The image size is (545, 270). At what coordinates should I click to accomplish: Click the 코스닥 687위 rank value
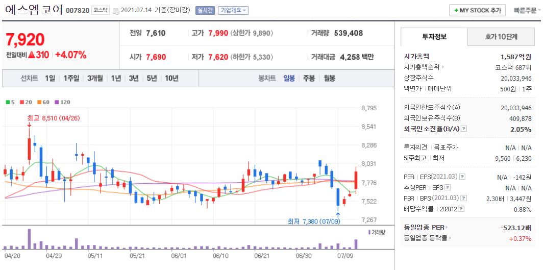tap(513, 67)
